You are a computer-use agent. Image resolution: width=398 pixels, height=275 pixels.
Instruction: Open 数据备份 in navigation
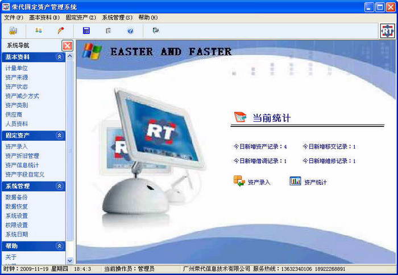tap(16, 197)
